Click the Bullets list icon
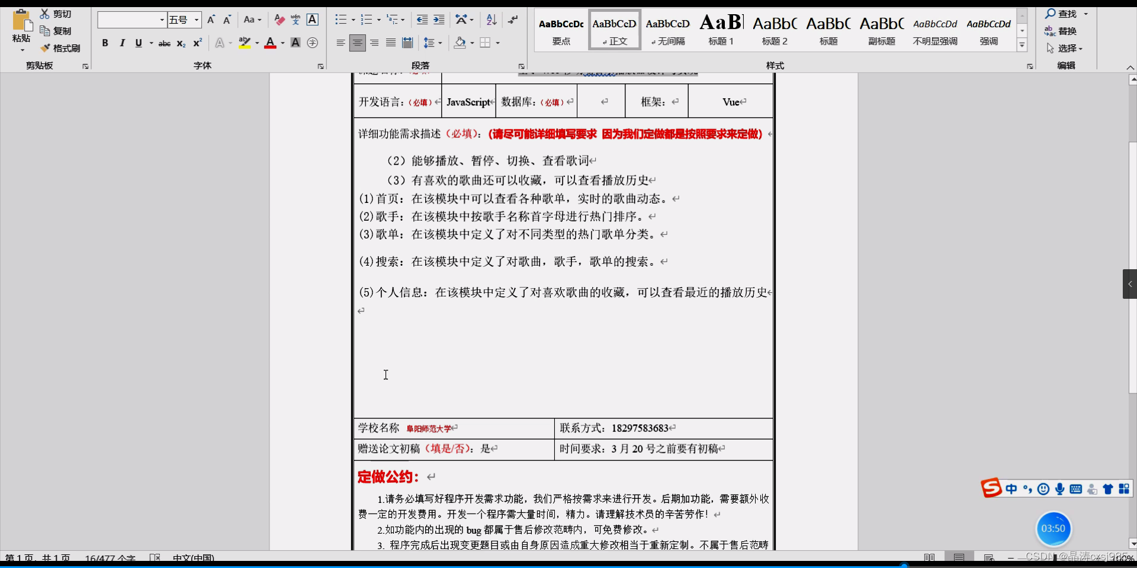The image size is (1137, 568). point(341,20)
